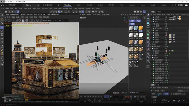Click the 全部 material filter button
This screenshot has width=189, height=106.
click(x=132, y=21)
